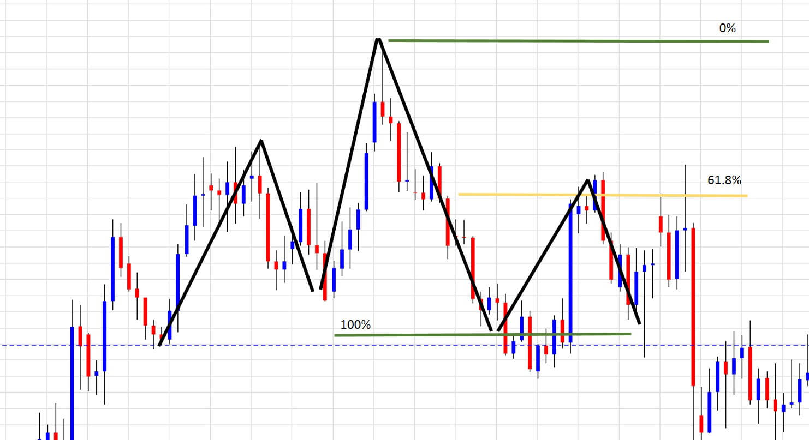The width and height of the screenshot is (809, 440).
Task: Click the right end of the green 0% line
Action: tap(768, 41)
